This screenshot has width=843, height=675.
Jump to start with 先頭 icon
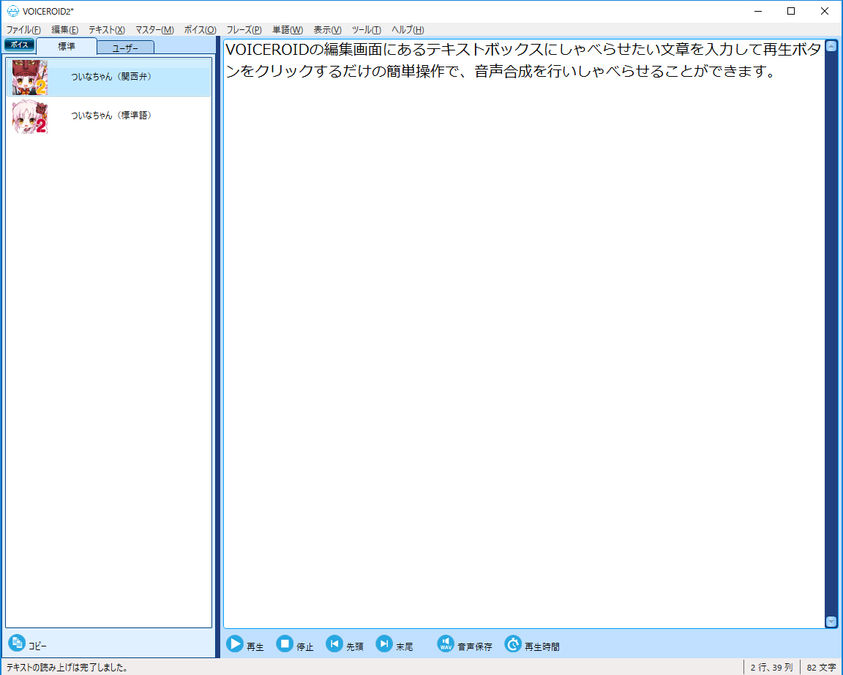point(334,644)
